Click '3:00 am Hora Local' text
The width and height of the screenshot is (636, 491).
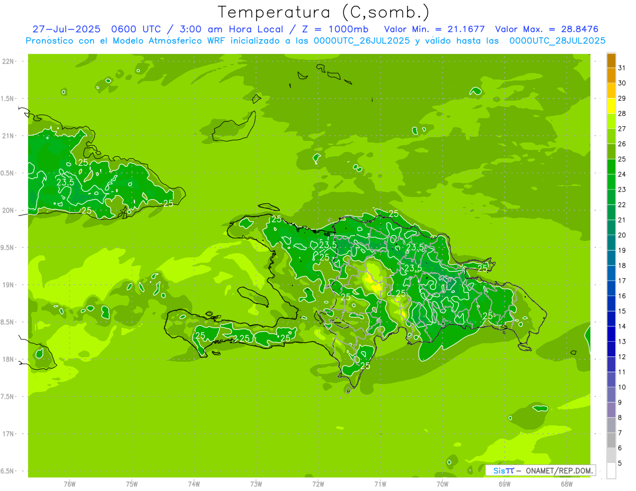tap(231, 29)
